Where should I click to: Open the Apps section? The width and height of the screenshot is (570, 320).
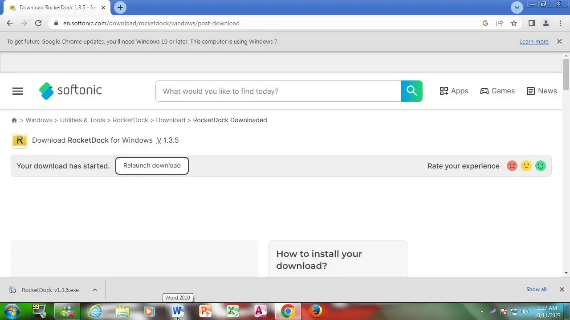pos(454,91)
